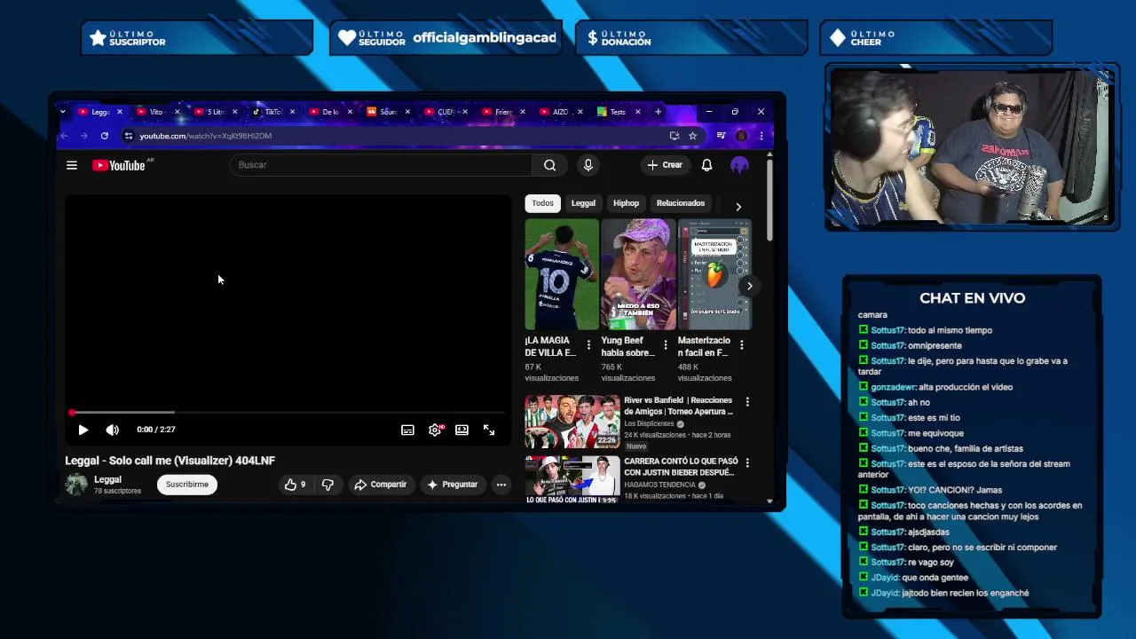Open the YouTube hamburger guide menu
This screenshot has width=1136, height=639.
pyautogui.click(x=72, y=165)
